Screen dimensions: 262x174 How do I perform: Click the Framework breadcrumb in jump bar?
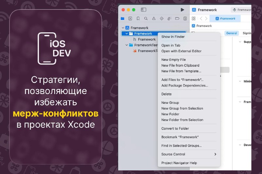pos(202,26)
